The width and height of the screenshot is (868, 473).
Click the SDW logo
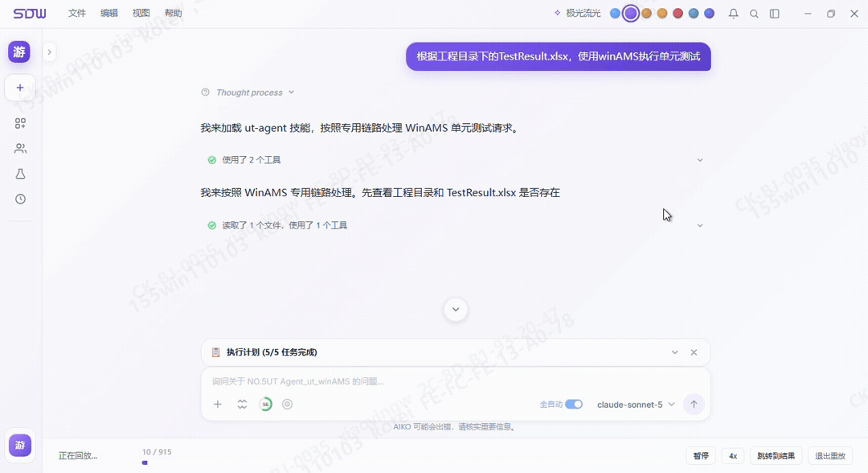30,14
